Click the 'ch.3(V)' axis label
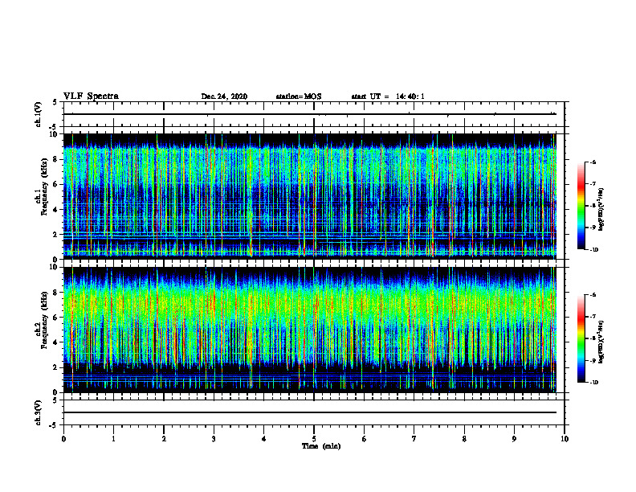636x492 pixels. click(39, 412)
